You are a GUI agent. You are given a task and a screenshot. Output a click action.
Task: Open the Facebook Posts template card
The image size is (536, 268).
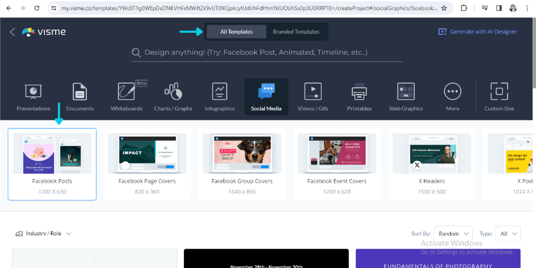point(52,164)
